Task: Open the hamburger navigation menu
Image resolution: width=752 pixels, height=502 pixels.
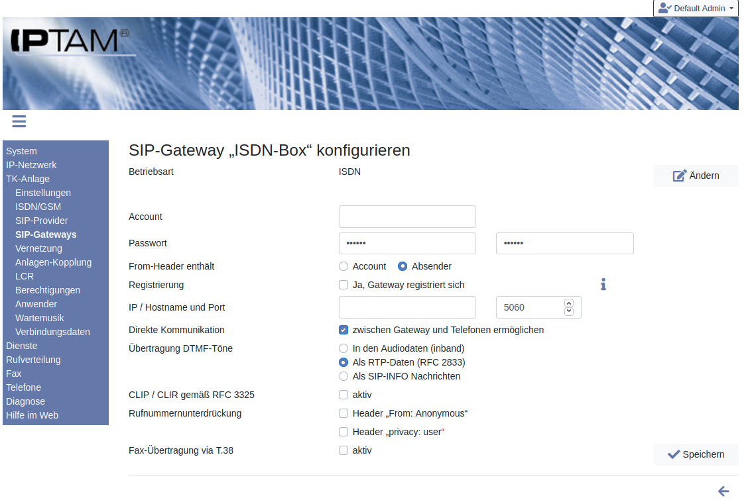Action: 19,121
